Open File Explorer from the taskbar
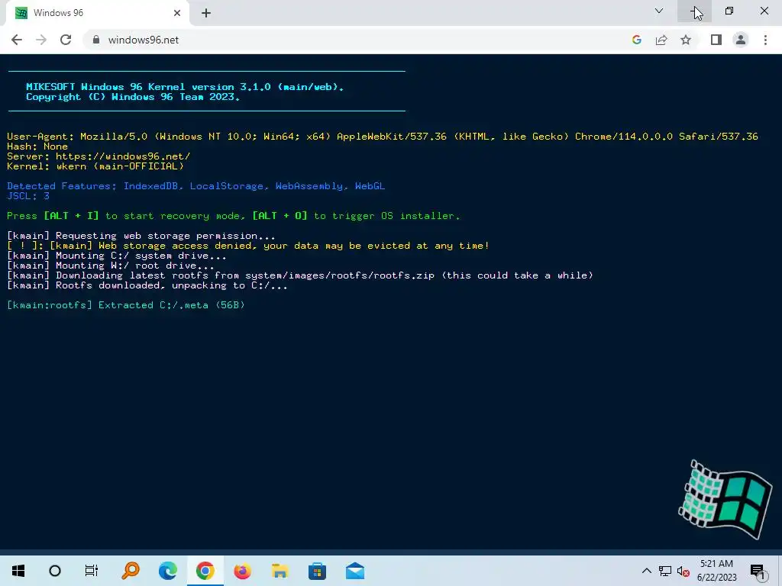Image resolution: width=782 pixels, height=586 pixels. 280,571
